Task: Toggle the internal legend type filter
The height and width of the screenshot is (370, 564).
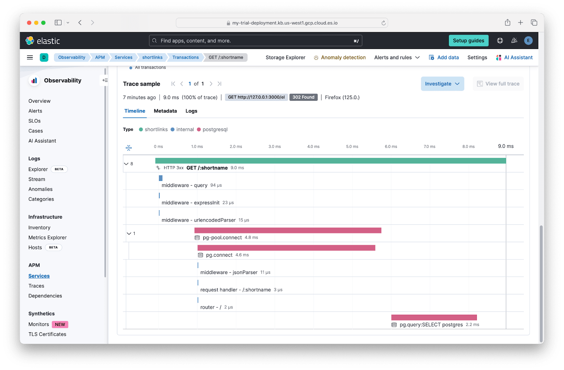Action: pos(182,129)
